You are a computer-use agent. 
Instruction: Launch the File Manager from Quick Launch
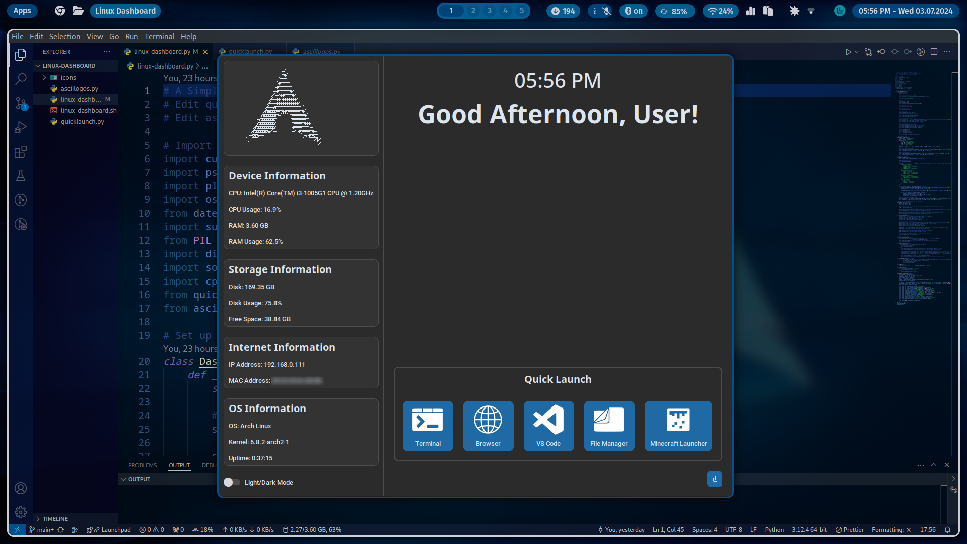[x=609, y=426]
